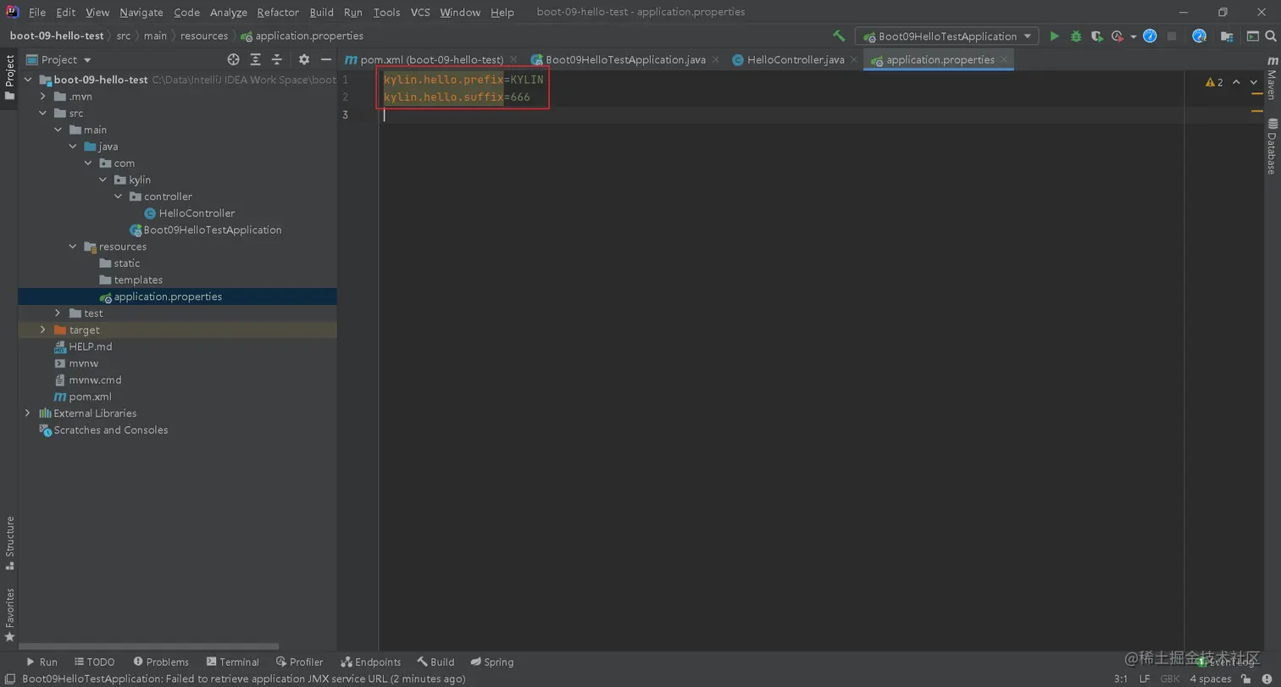Run with Coverage shield icon
The height and width of the screenshot is (687, 1281).
click(1097, 36)
